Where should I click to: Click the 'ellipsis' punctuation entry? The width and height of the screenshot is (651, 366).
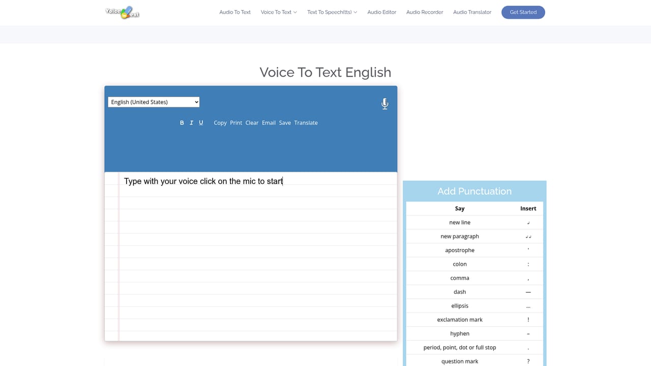[475, 306]
